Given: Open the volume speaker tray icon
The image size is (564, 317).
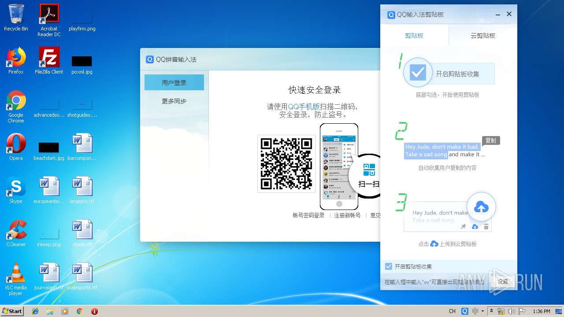Looking at the screenshot, I should coord(512,311).
